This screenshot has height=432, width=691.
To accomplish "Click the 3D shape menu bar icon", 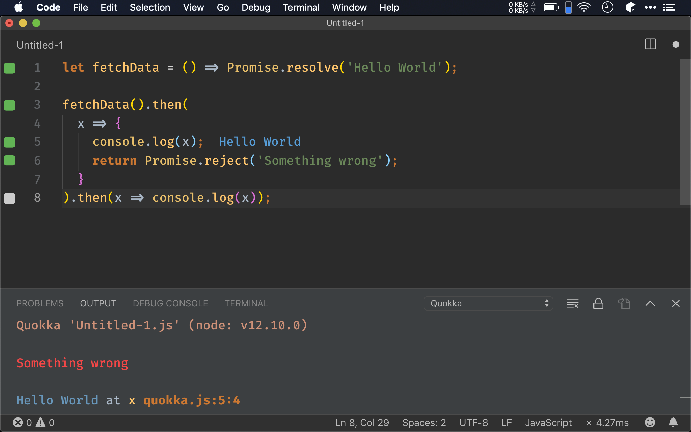I will click(x=630, y=7).
